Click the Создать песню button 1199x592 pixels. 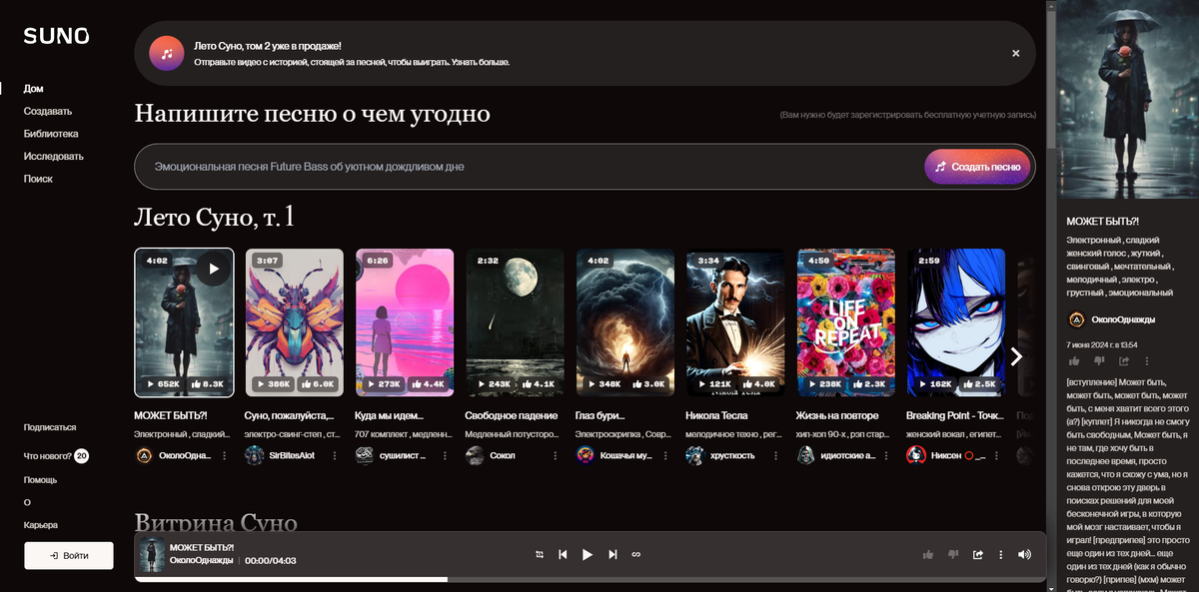tap(977, 167)
